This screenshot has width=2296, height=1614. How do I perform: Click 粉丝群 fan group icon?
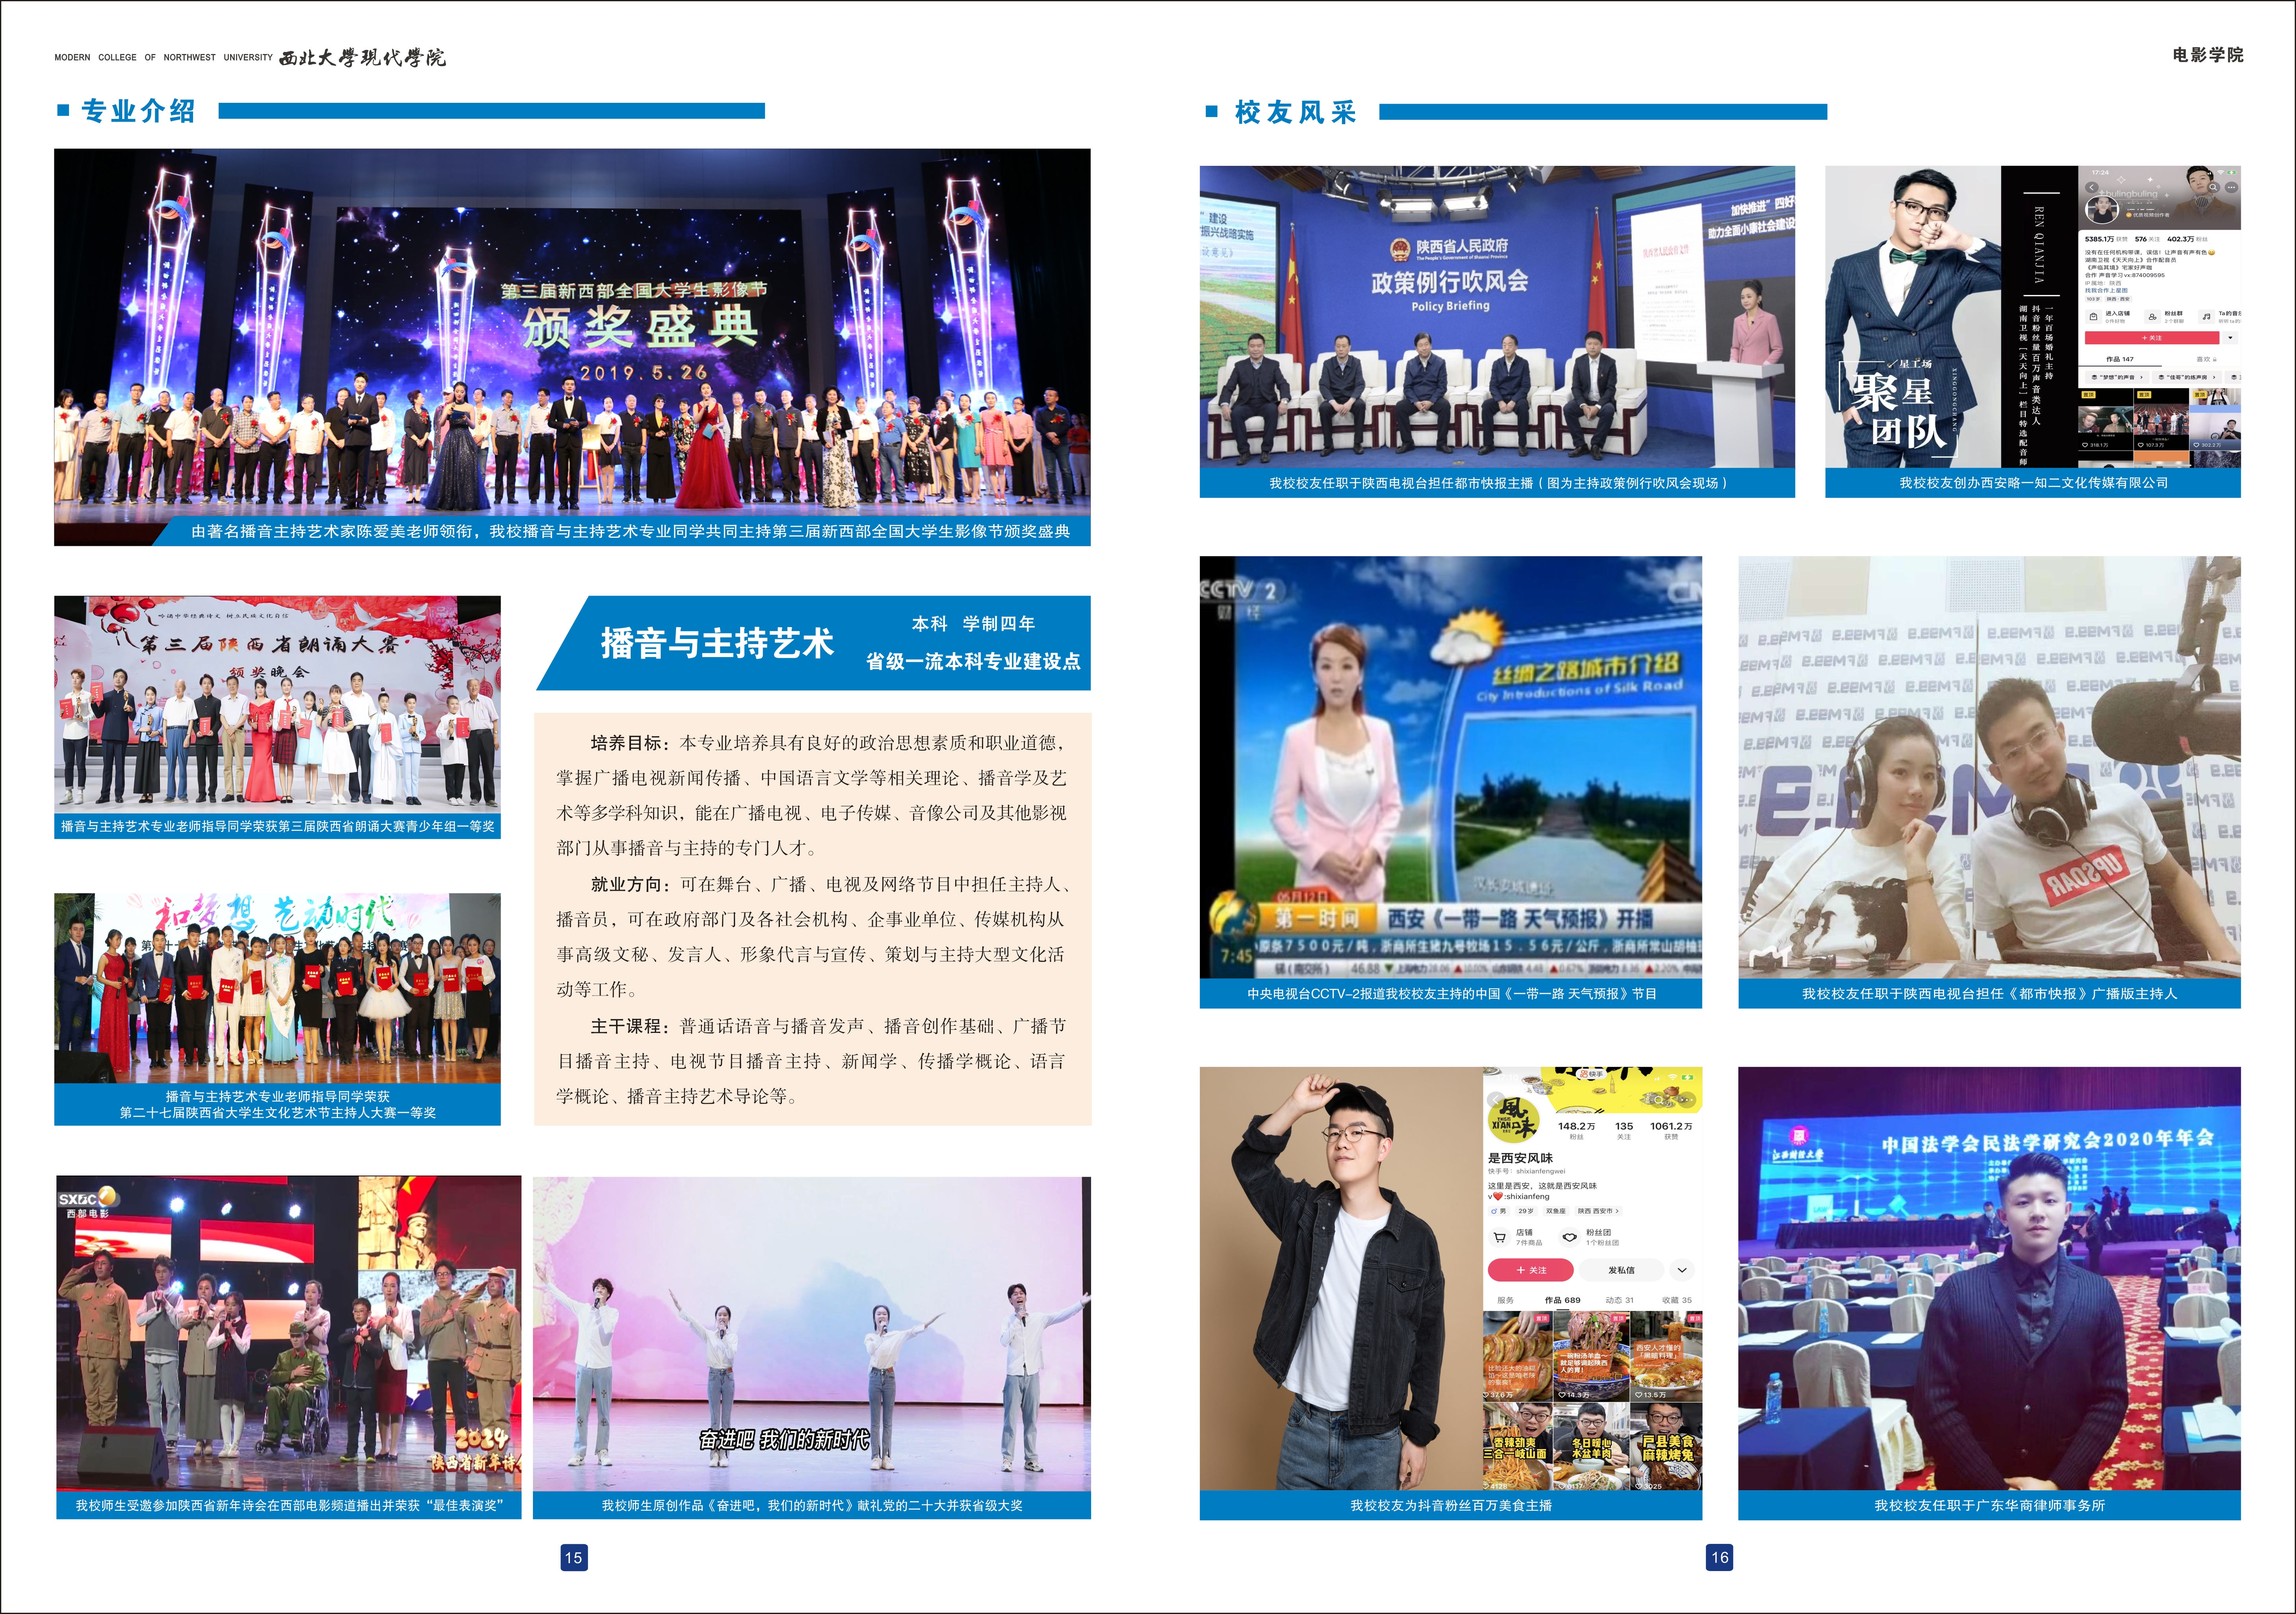[x=2153, y=317]
